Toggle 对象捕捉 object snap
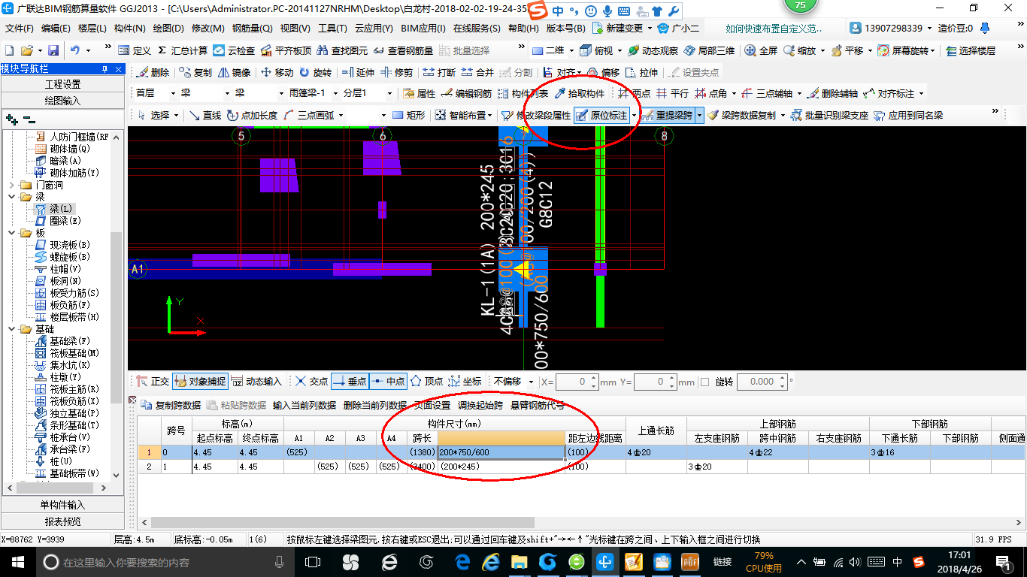The image size is (1027, 577). 199,382
